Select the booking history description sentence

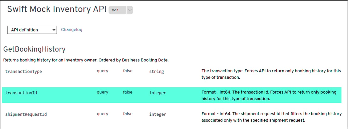[x=86, y=60]
